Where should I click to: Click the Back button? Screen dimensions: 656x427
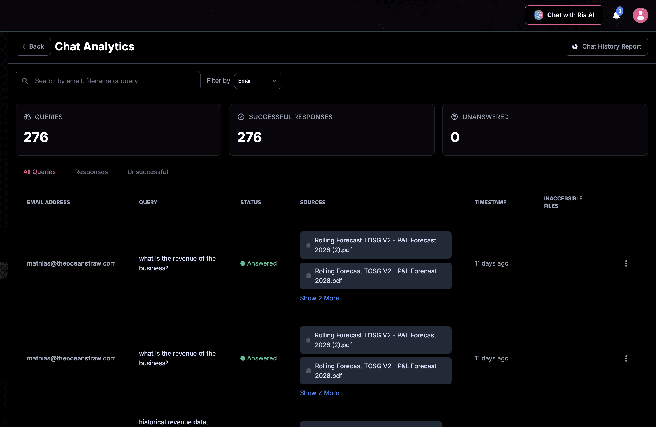(33, 47)
